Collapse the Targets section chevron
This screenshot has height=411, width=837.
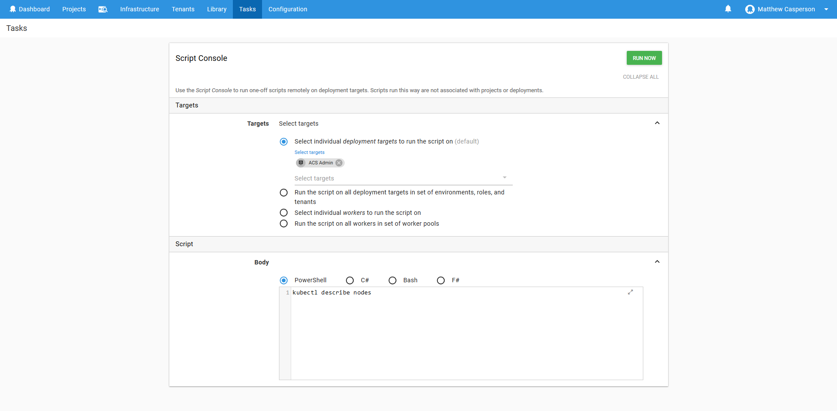click(657, 123)
